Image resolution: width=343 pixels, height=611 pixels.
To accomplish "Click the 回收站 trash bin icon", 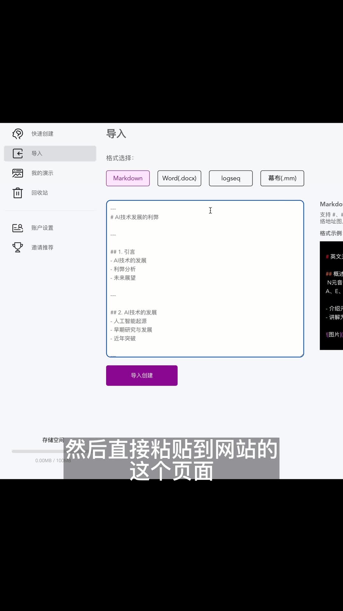I will click(17, 193).
